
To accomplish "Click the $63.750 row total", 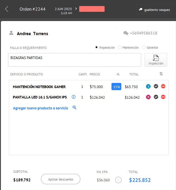I will tap(131, 87).
